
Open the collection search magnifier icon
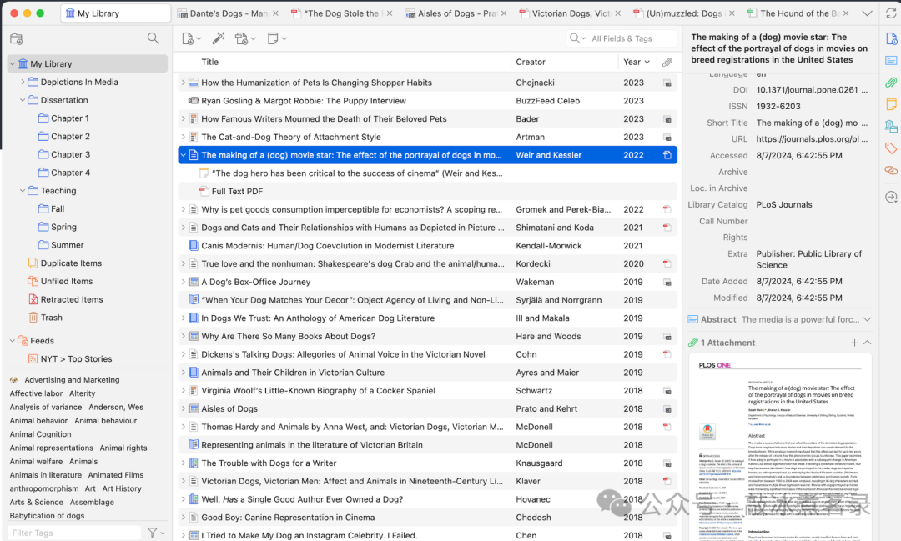(153, 38)
